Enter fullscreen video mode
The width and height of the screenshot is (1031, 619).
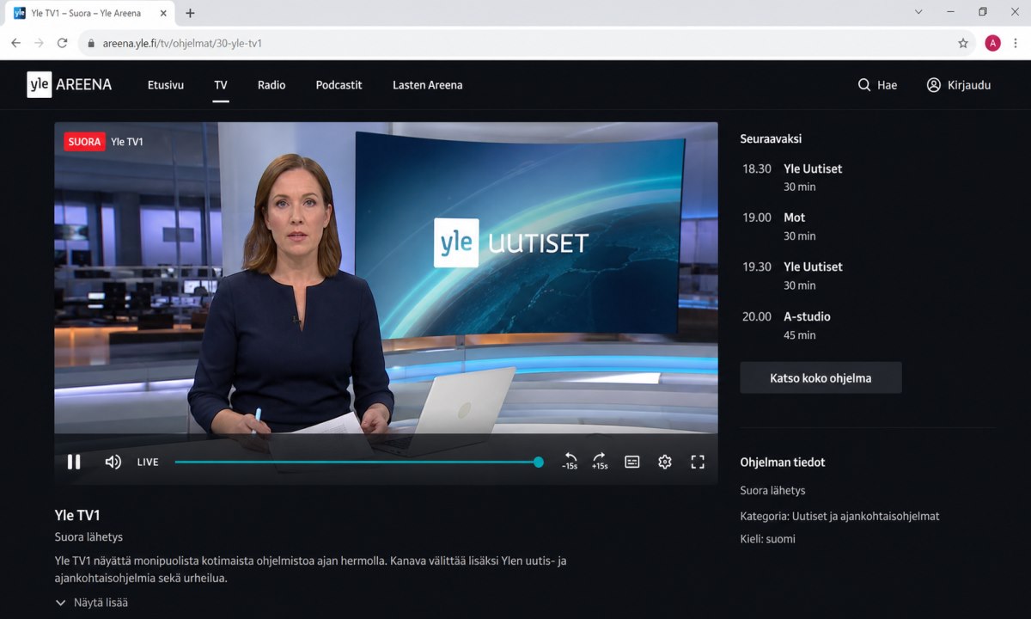pos(698,462)
